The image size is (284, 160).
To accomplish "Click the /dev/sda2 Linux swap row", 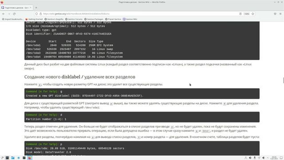I will 69,49.
